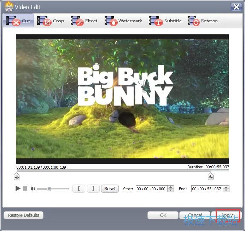Increase the End time value

pyautogui.click(x=226, y=187)
